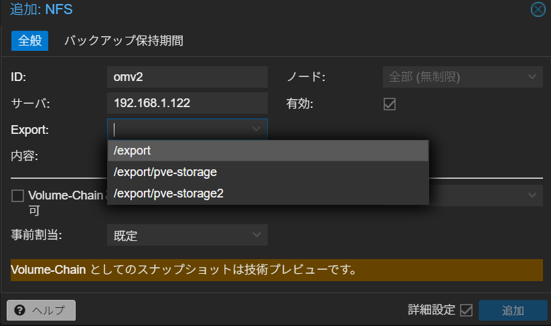Select /export from the list
Screen dimensions: 551x326
point(268,151)
